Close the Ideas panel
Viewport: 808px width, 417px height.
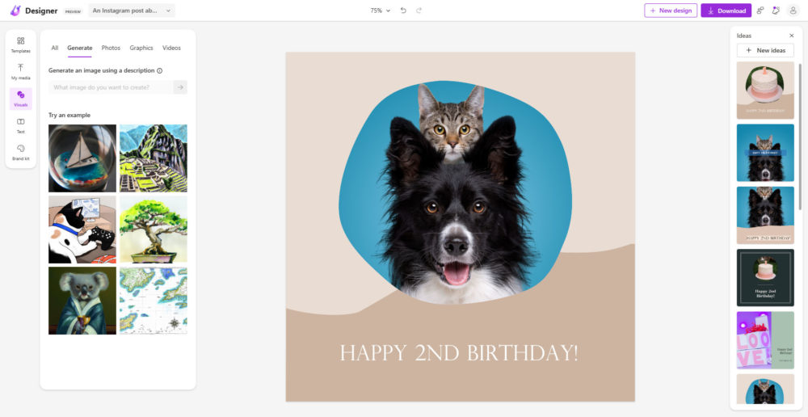pyautogui.click(x=792, y=36)
